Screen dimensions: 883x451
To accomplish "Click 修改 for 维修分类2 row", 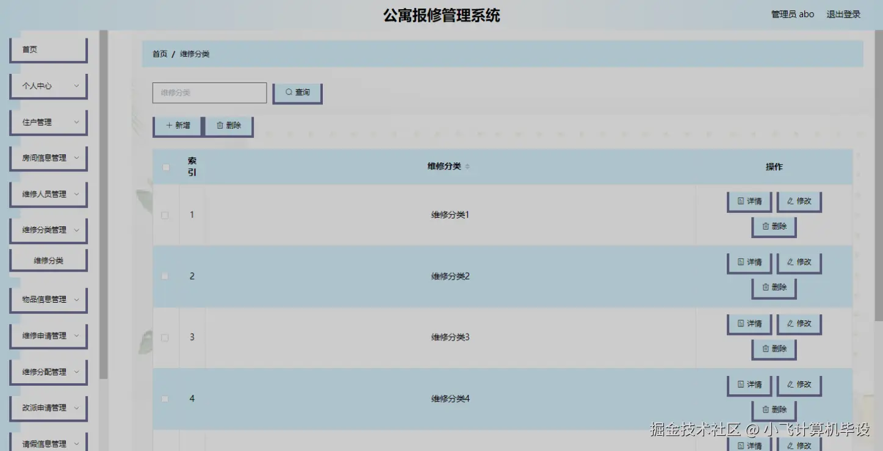I will point(799,262).
